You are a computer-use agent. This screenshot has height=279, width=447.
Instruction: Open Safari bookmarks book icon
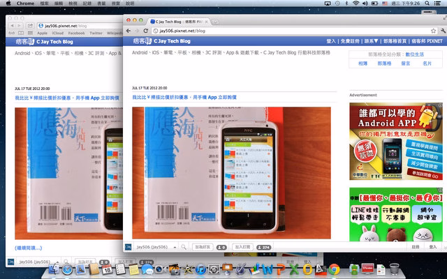pyautogui.click(x=21, y=33)
